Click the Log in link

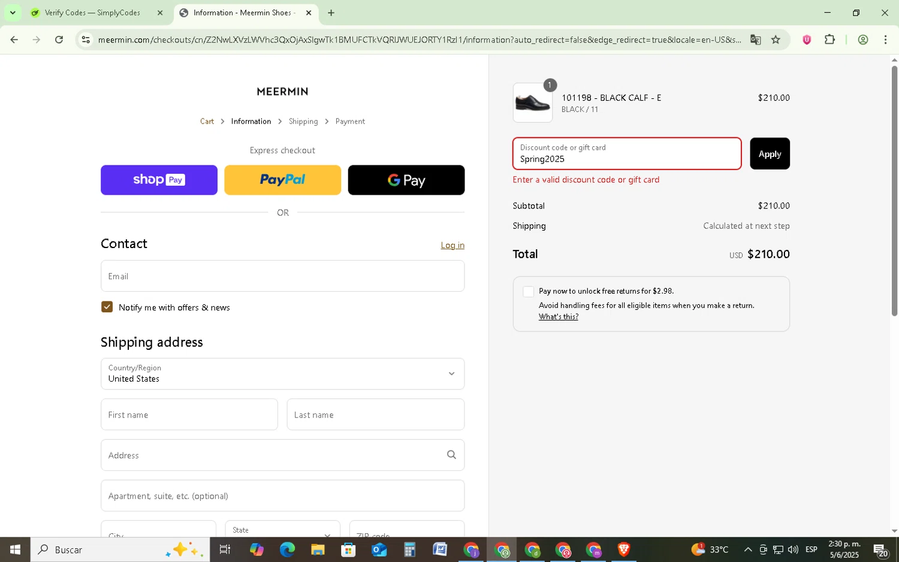point(452,245)
